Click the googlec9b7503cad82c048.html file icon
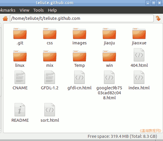This screenshot has height=141, width=163. coord(109,77)
